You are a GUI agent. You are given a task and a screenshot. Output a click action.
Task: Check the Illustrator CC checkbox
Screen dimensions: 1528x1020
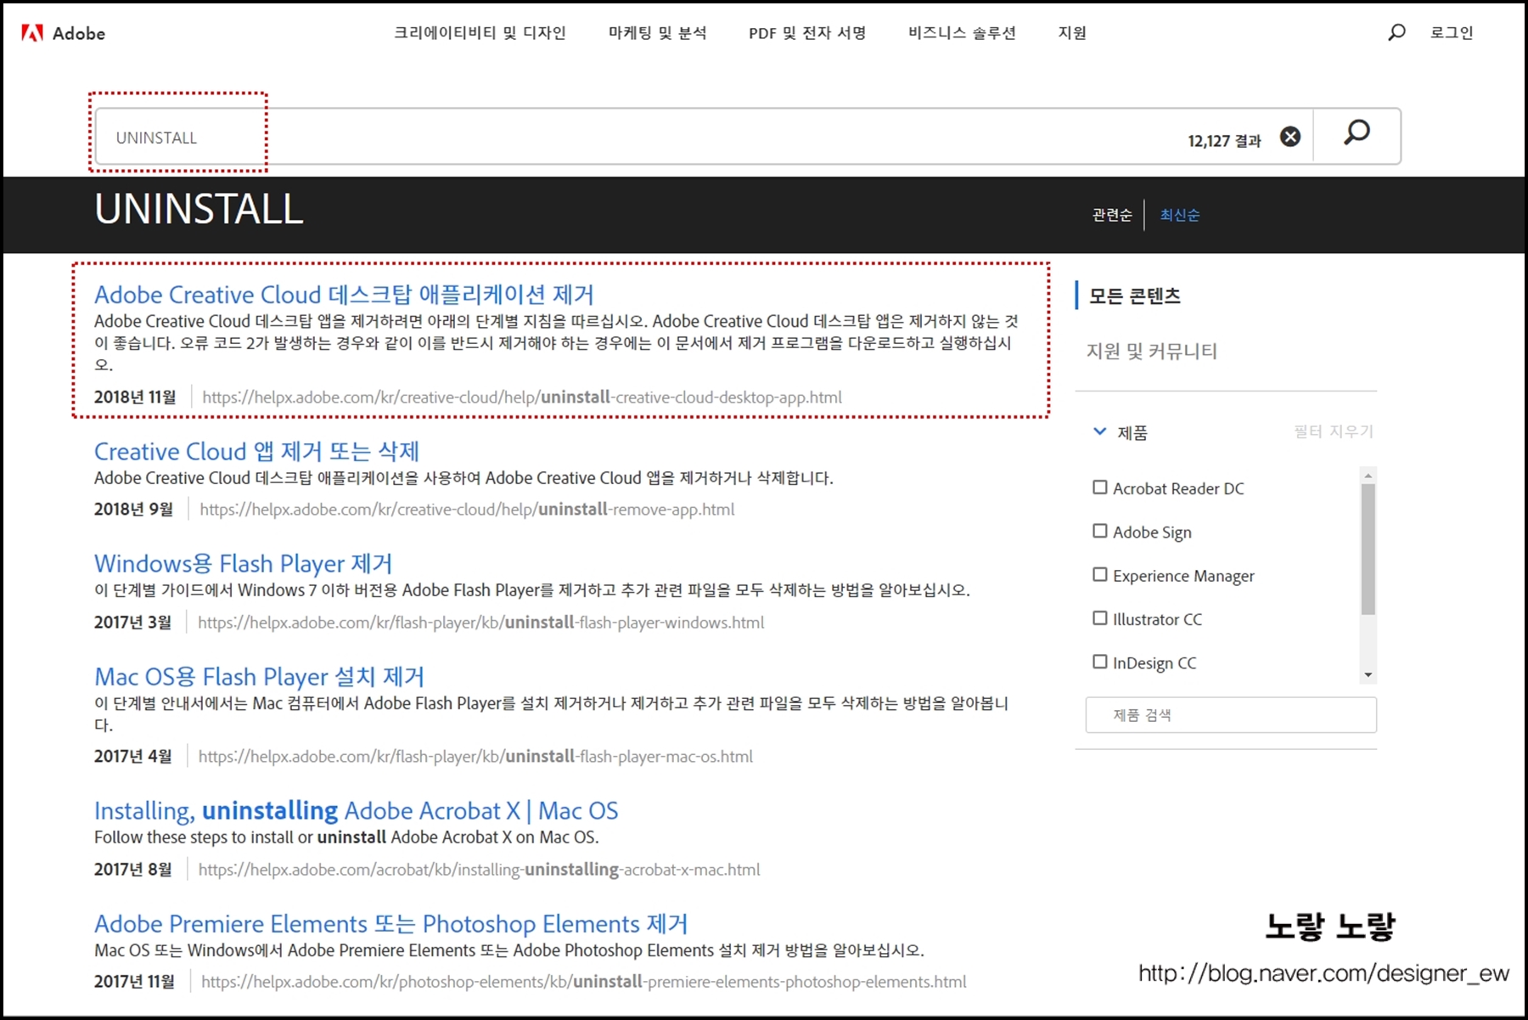[x=1100, y=618]
